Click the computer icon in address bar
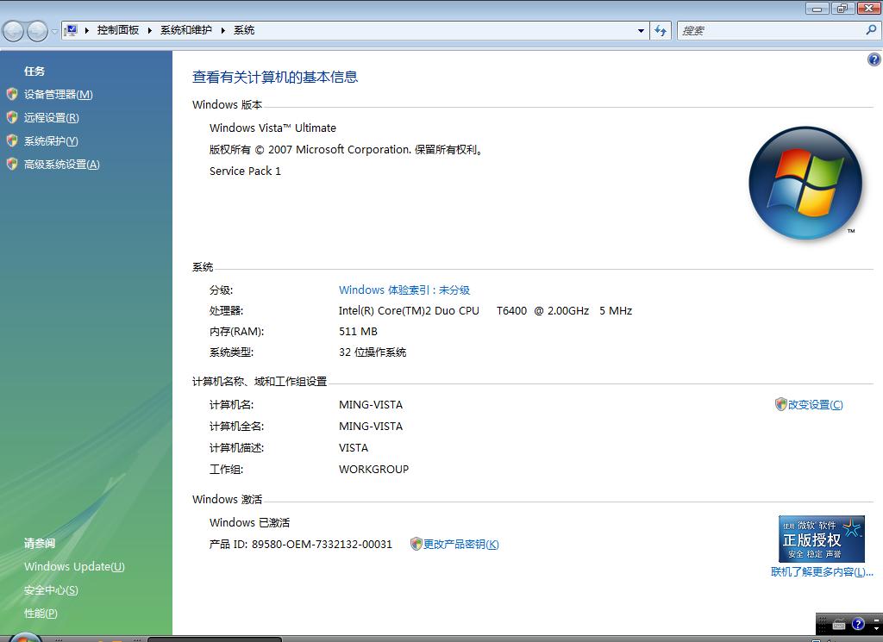The width and height of the screenshot is (883, 642). 71,30
